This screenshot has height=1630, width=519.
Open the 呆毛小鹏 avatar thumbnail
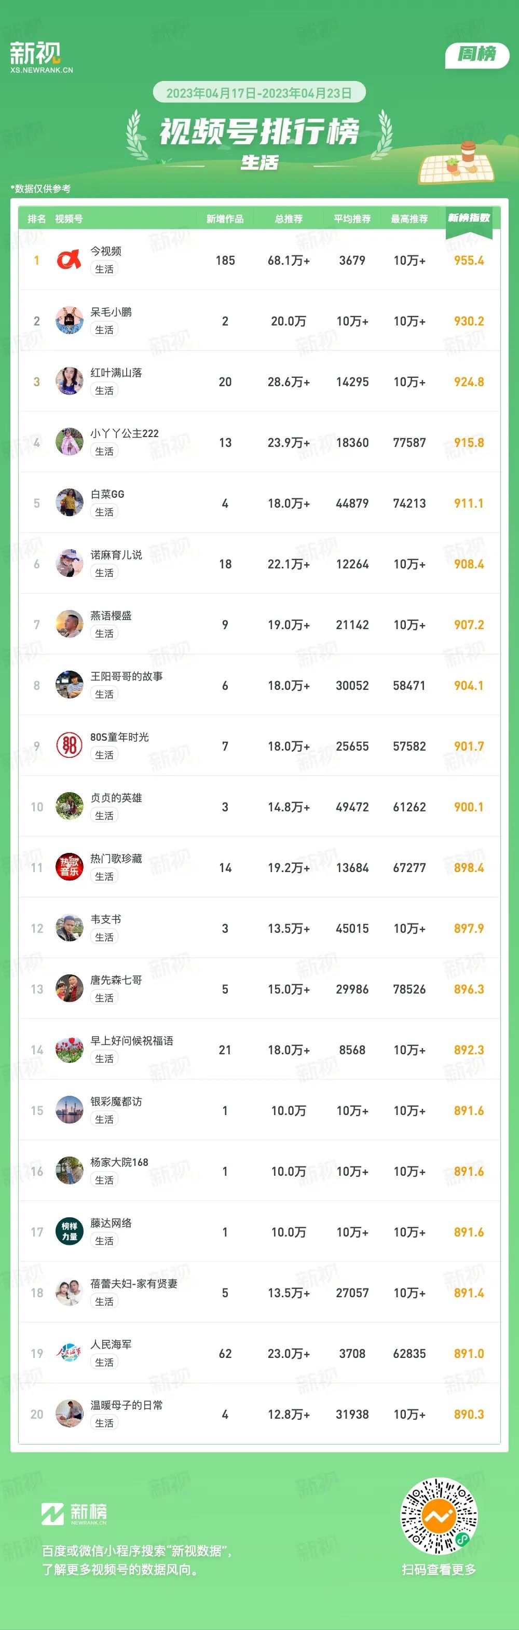point(69,321)
